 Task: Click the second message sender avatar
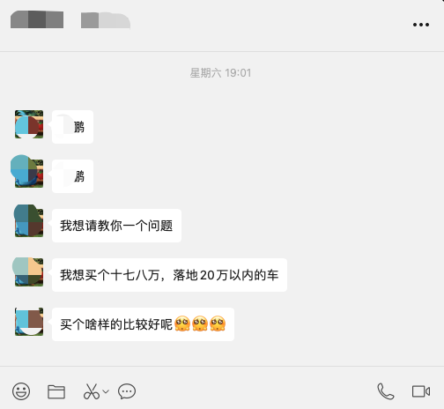29,174
